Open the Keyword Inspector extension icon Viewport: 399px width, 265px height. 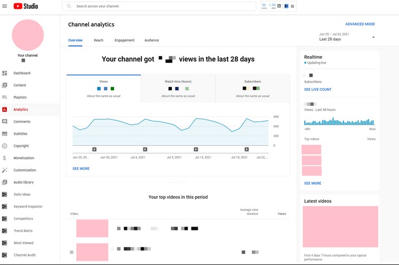(x=4, y=207)
